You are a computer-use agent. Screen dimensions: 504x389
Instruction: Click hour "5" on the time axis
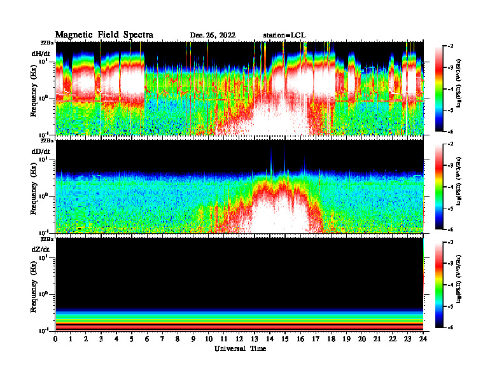(x=132, y=339)
